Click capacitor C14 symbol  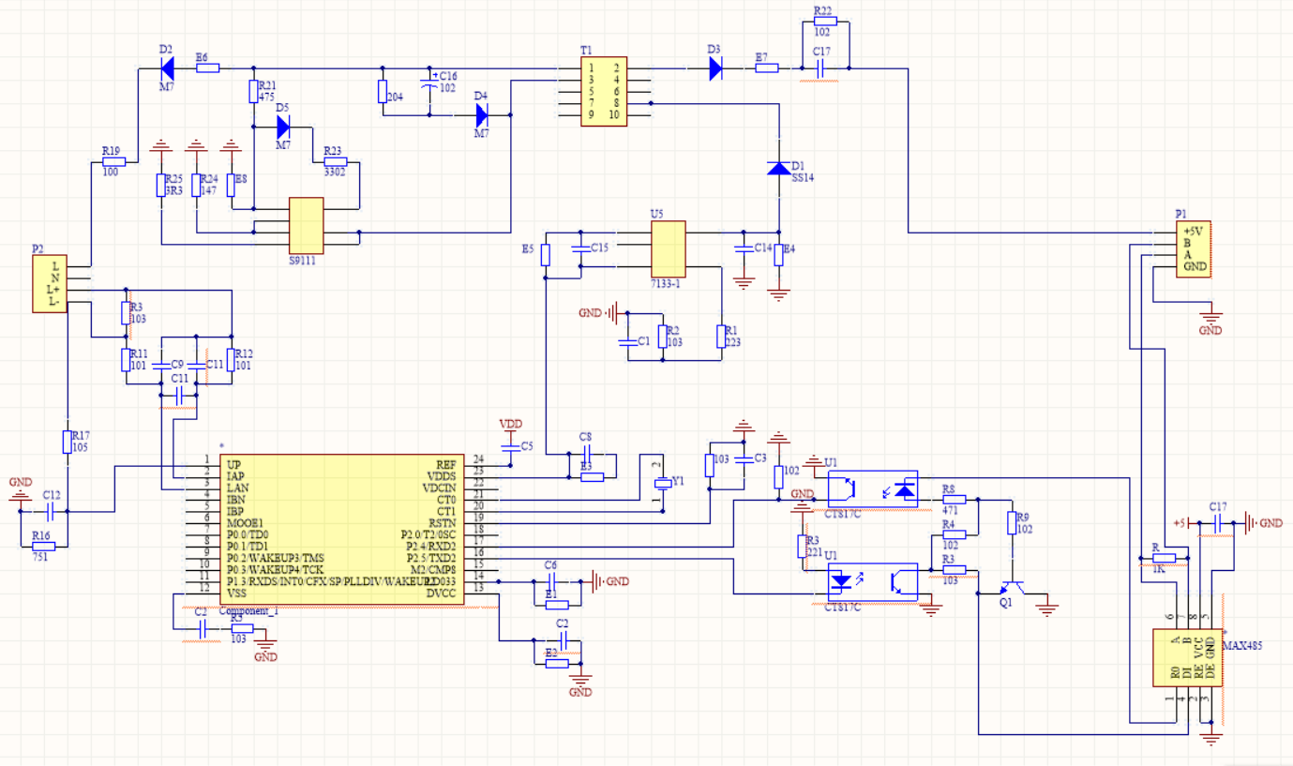(x=744, y=248)
